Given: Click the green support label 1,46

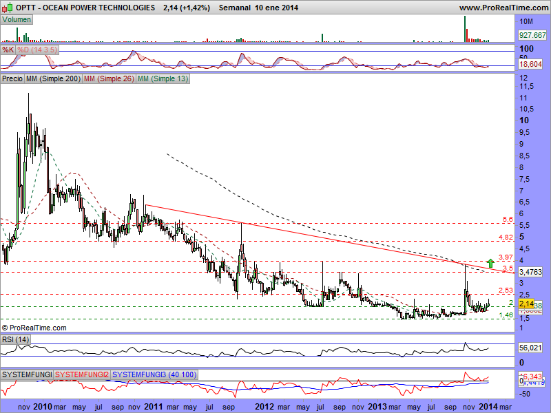Looking at the screenshot, I should click(x=506, y=315).
